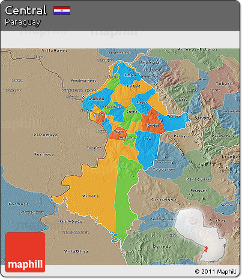Click the '© 2011 Maphill' copyright text

click(216, 271)
